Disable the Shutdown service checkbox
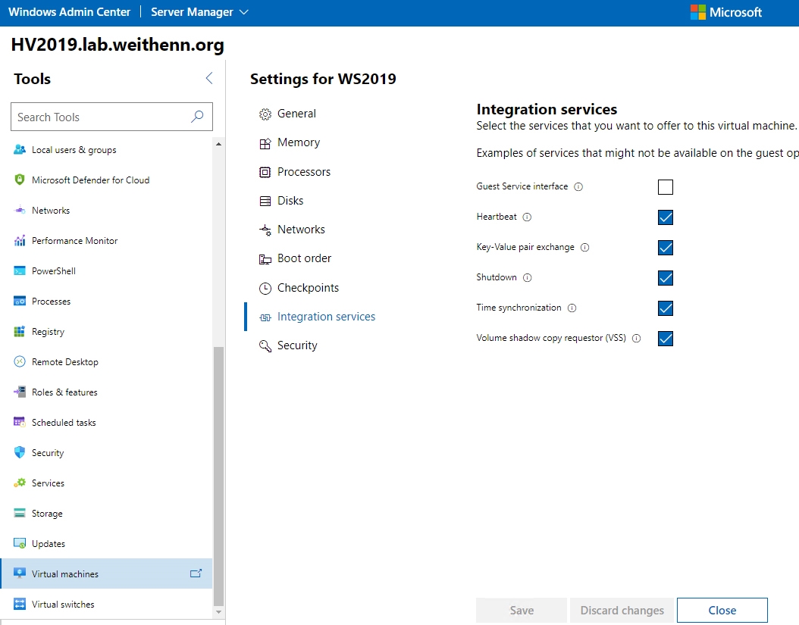Viewport: 799px width, 625px height. 666,278
